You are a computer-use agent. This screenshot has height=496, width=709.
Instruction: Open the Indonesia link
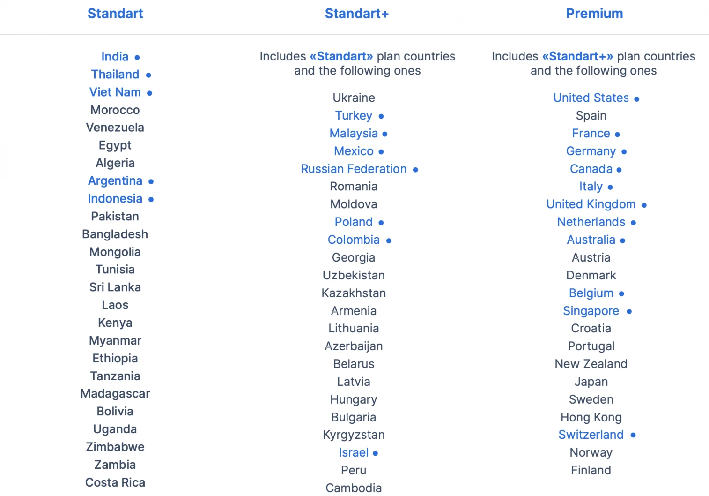pos(115,199)
